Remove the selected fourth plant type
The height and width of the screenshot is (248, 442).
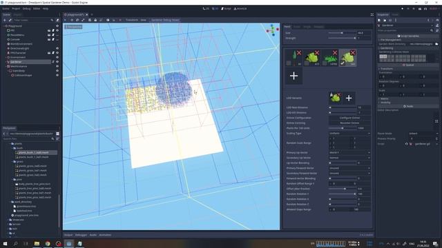353,53
